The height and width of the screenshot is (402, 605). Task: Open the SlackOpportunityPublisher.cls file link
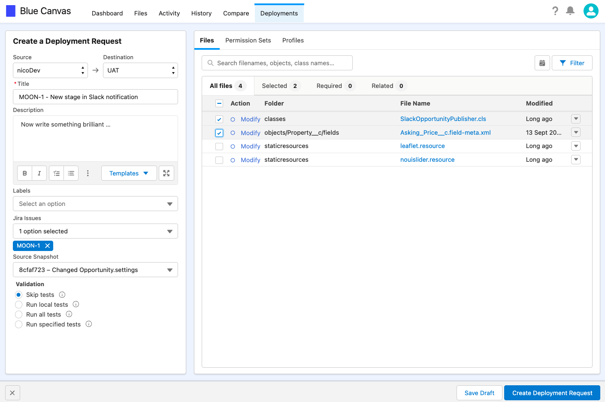(x=443, y=119)
